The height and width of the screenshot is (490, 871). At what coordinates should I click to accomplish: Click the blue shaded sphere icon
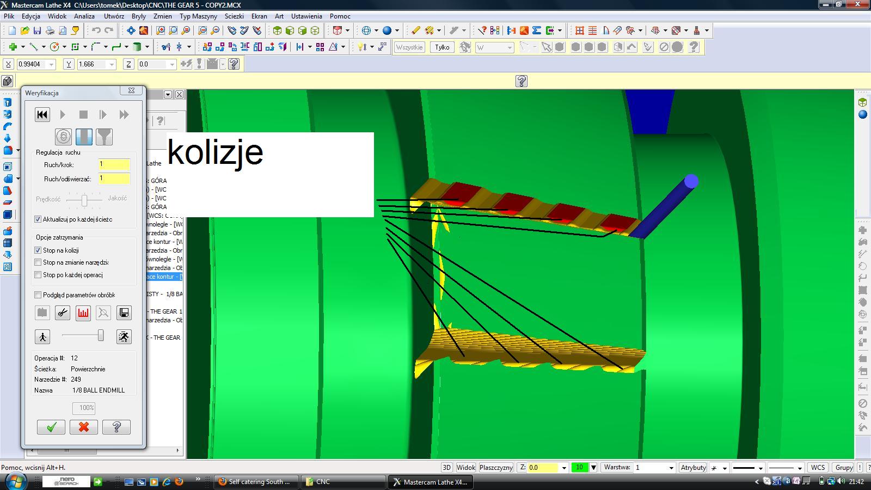click(x=387, y=30)
